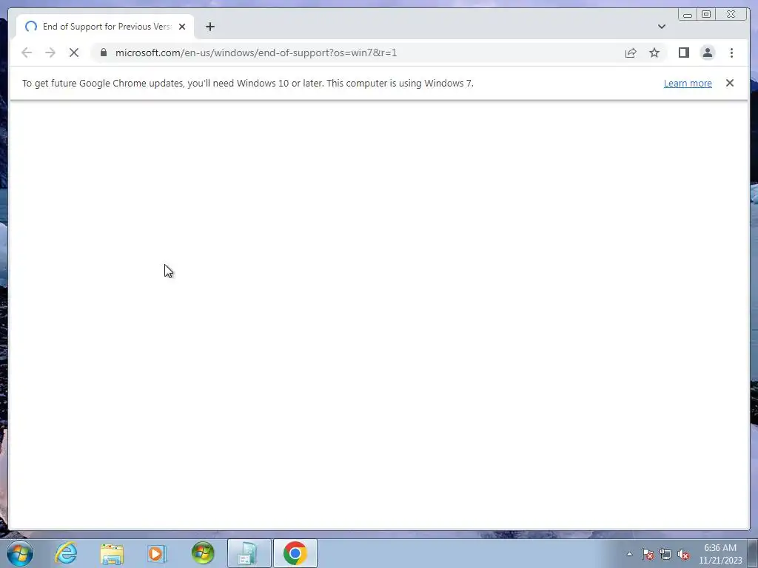
Task: Show desktop button at taskbar end
Action: coord(754,553)
